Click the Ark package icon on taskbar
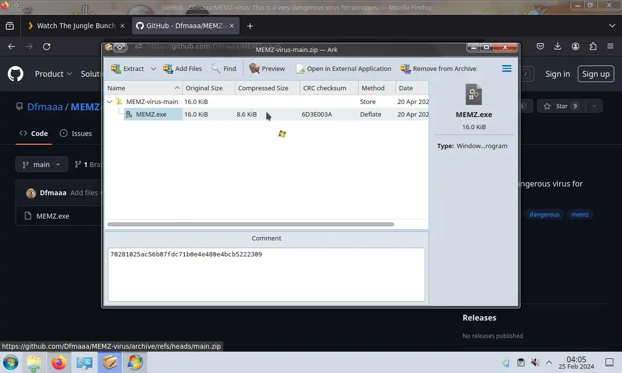 tap(110, 362)
